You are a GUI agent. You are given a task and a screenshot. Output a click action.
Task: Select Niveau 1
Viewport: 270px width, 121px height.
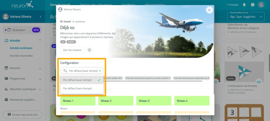(78, 101)
